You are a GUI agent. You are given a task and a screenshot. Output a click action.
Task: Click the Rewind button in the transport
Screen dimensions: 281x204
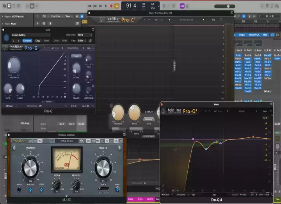90,6
